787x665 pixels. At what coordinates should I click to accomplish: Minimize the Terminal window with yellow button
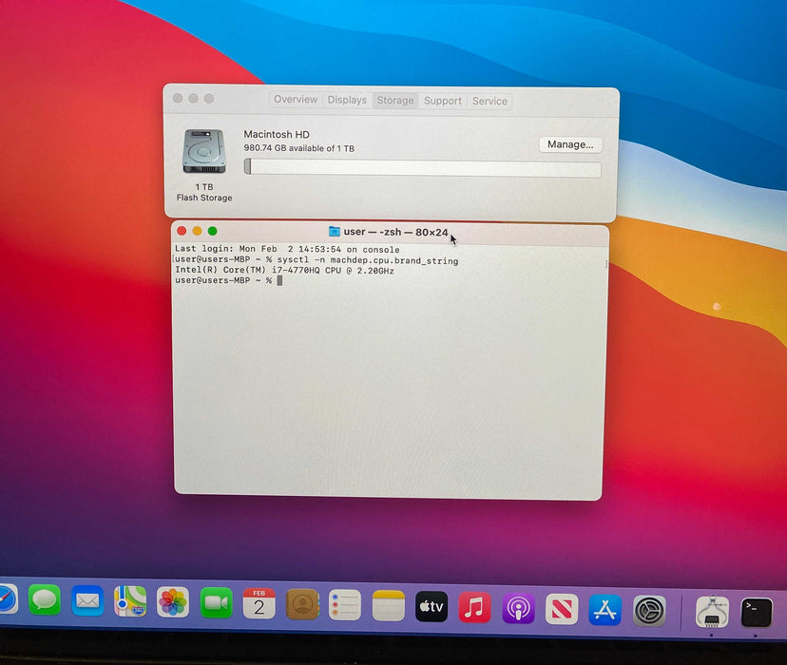coord(198,231)
